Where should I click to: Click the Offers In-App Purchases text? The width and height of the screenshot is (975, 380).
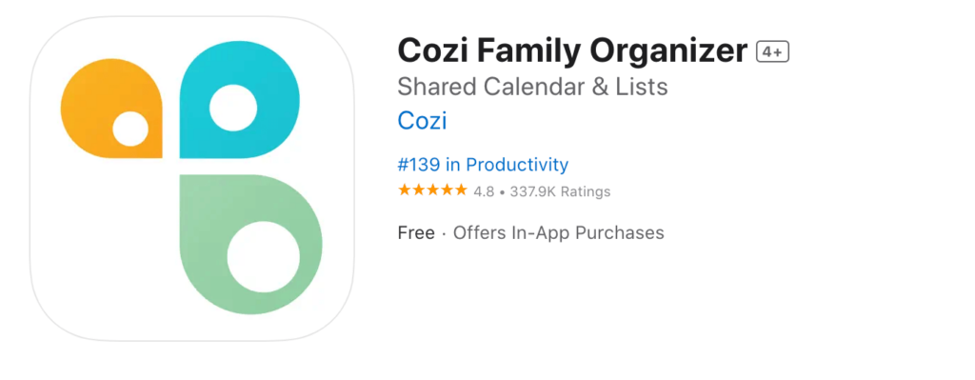[558, 233]
